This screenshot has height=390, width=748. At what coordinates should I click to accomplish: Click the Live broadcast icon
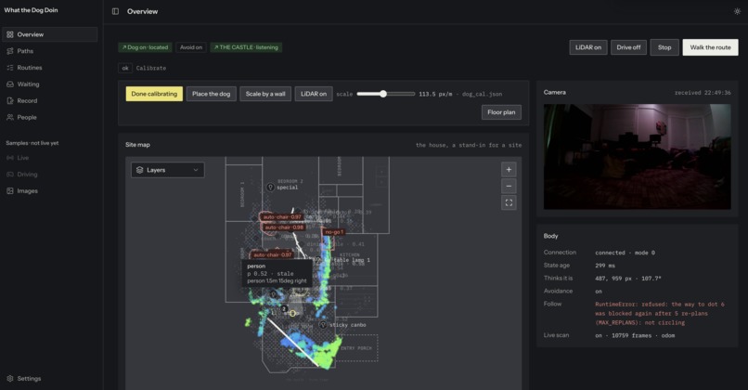coord(10,158)
